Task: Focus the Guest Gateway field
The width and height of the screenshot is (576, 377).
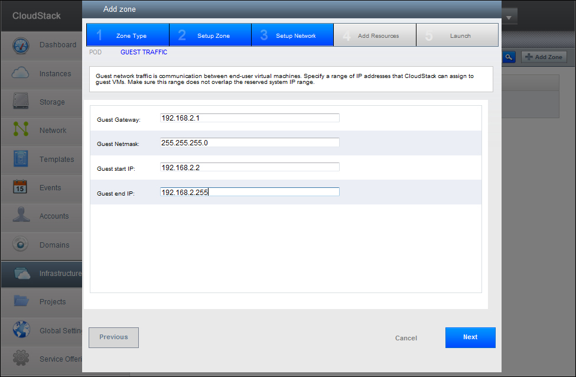Action: click(x=249, y=118)
